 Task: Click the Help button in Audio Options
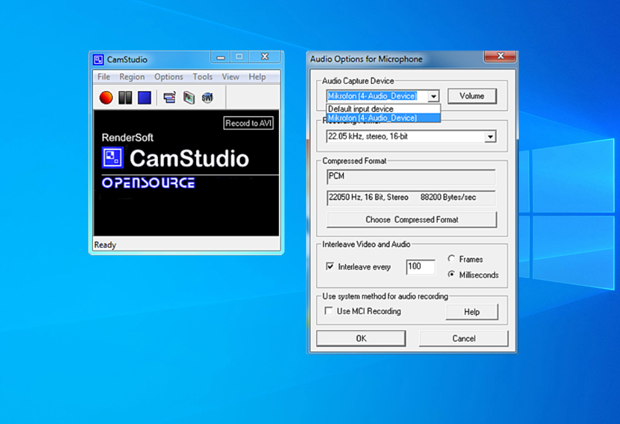click(x=472, y=312)
